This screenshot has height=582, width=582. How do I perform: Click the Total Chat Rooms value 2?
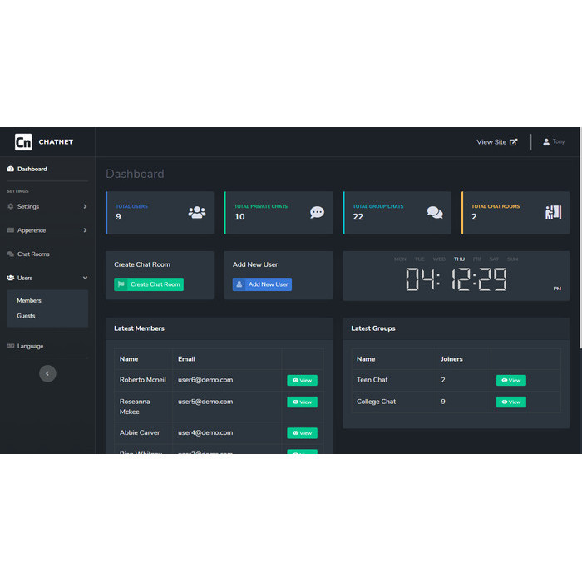[474, 217]
